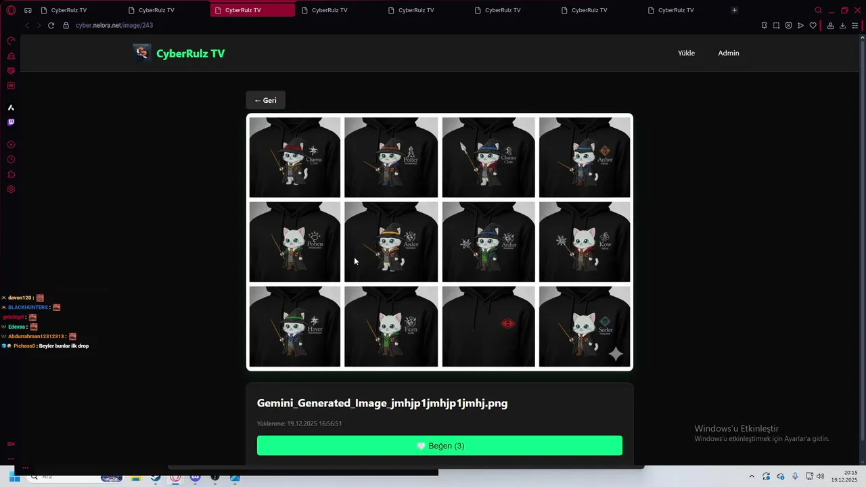Click the Yüklenme upload date text
The image size is (866, 487).
click(x=299, y=423)
